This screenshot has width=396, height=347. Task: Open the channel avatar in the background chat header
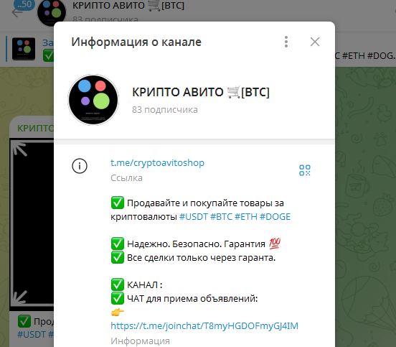coord(52,12)
